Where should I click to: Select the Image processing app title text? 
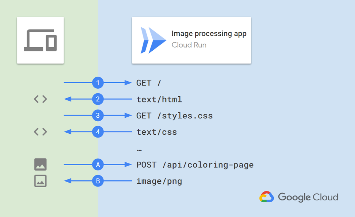click(x=209, y=33)
